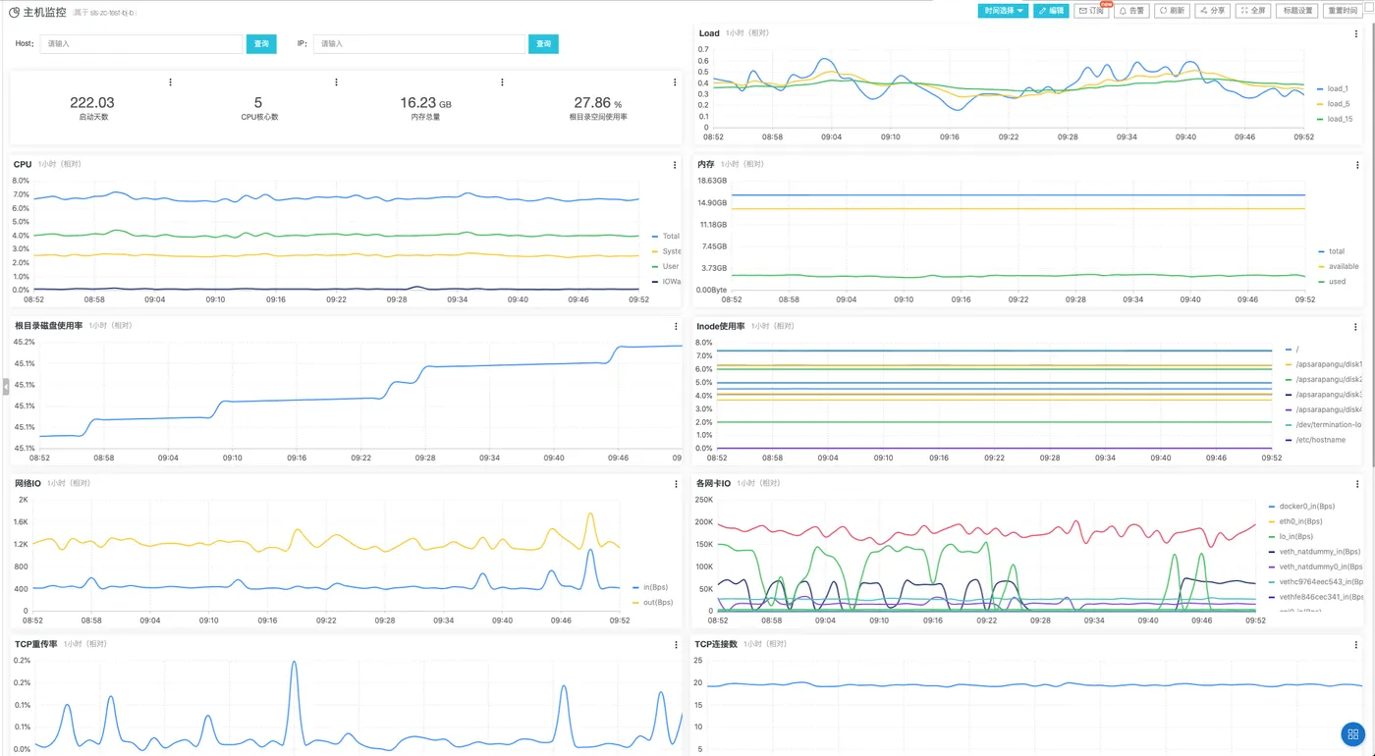Click the 重置时间 reset time button
The image size is (1375, 756).
click(1342, 11)
